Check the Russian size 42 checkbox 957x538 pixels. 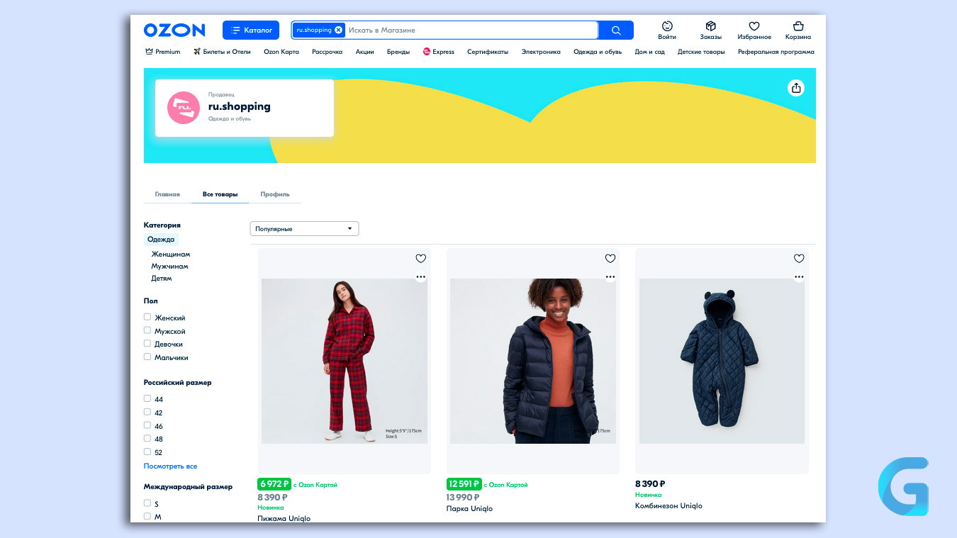[x=147, y=412]
